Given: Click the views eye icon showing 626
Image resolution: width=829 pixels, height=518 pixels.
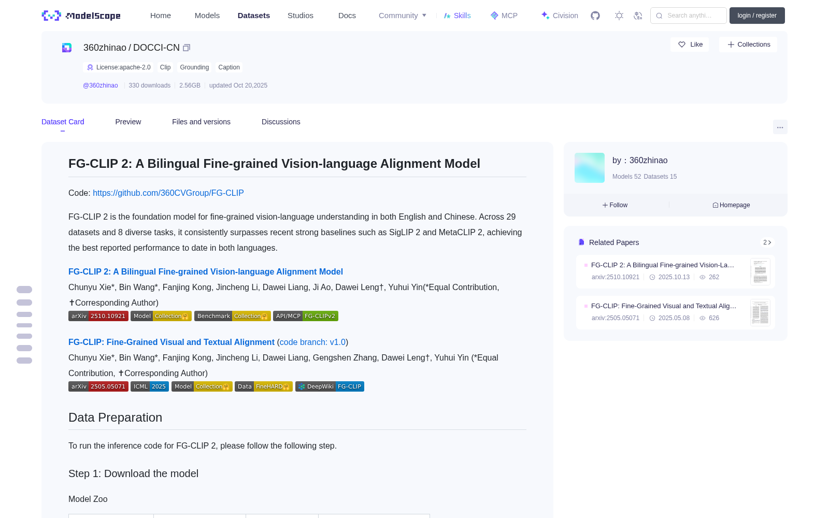Looking at the screenshot, I should (x=703, y=318).
